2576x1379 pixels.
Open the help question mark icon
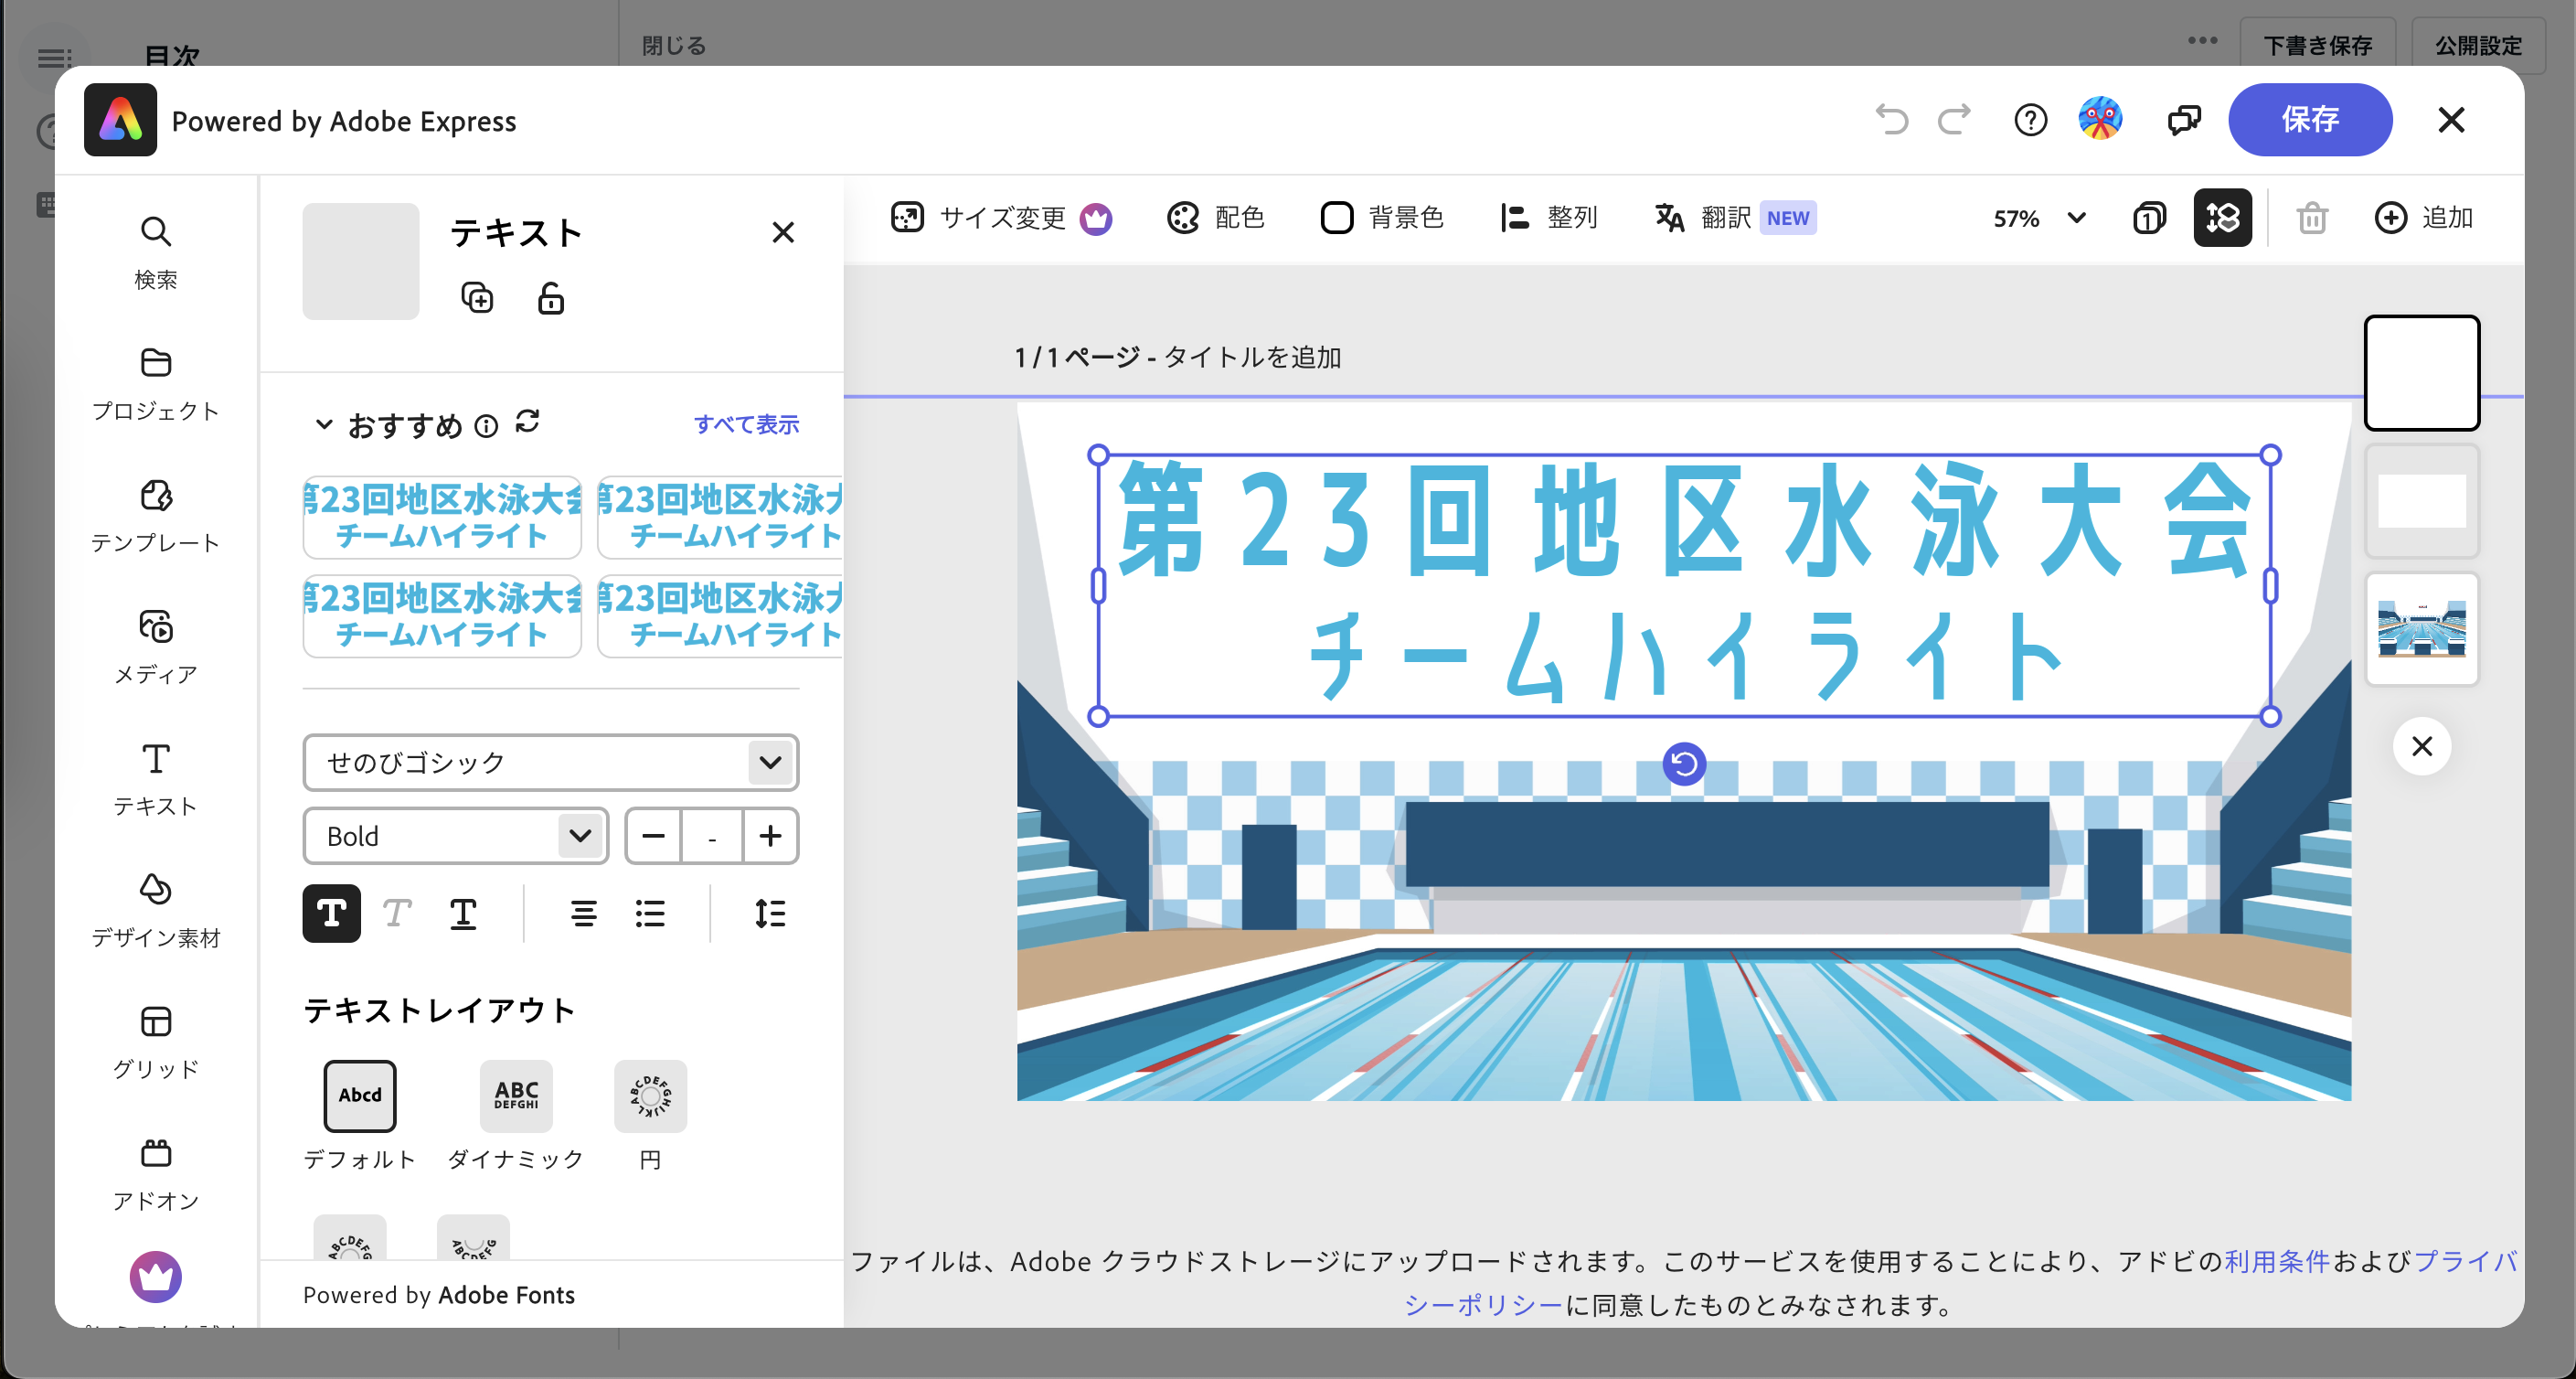[2030, 119]
